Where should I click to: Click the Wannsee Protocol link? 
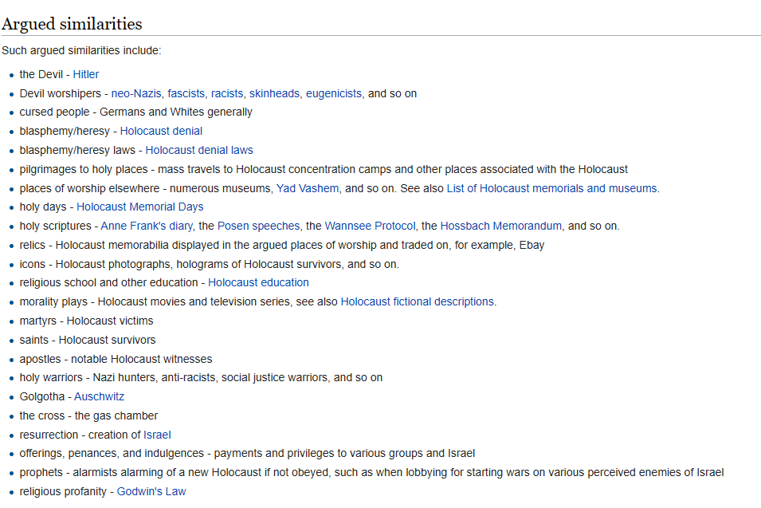[371, 226]
